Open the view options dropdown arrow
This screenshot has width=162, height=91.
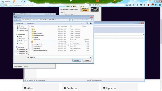(84, 23)
